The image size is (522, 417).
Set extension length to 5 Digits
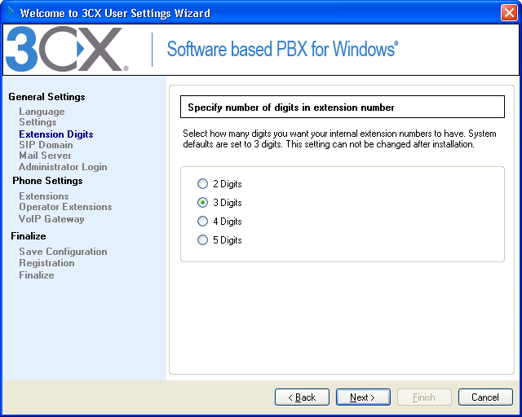tap(203, 240)
